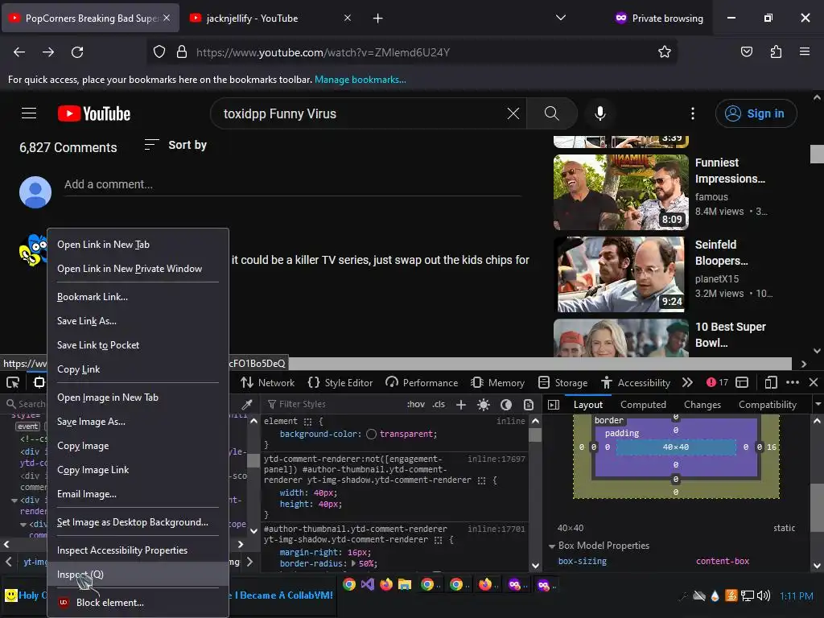Click event badge in markup view

pos(27,426)
